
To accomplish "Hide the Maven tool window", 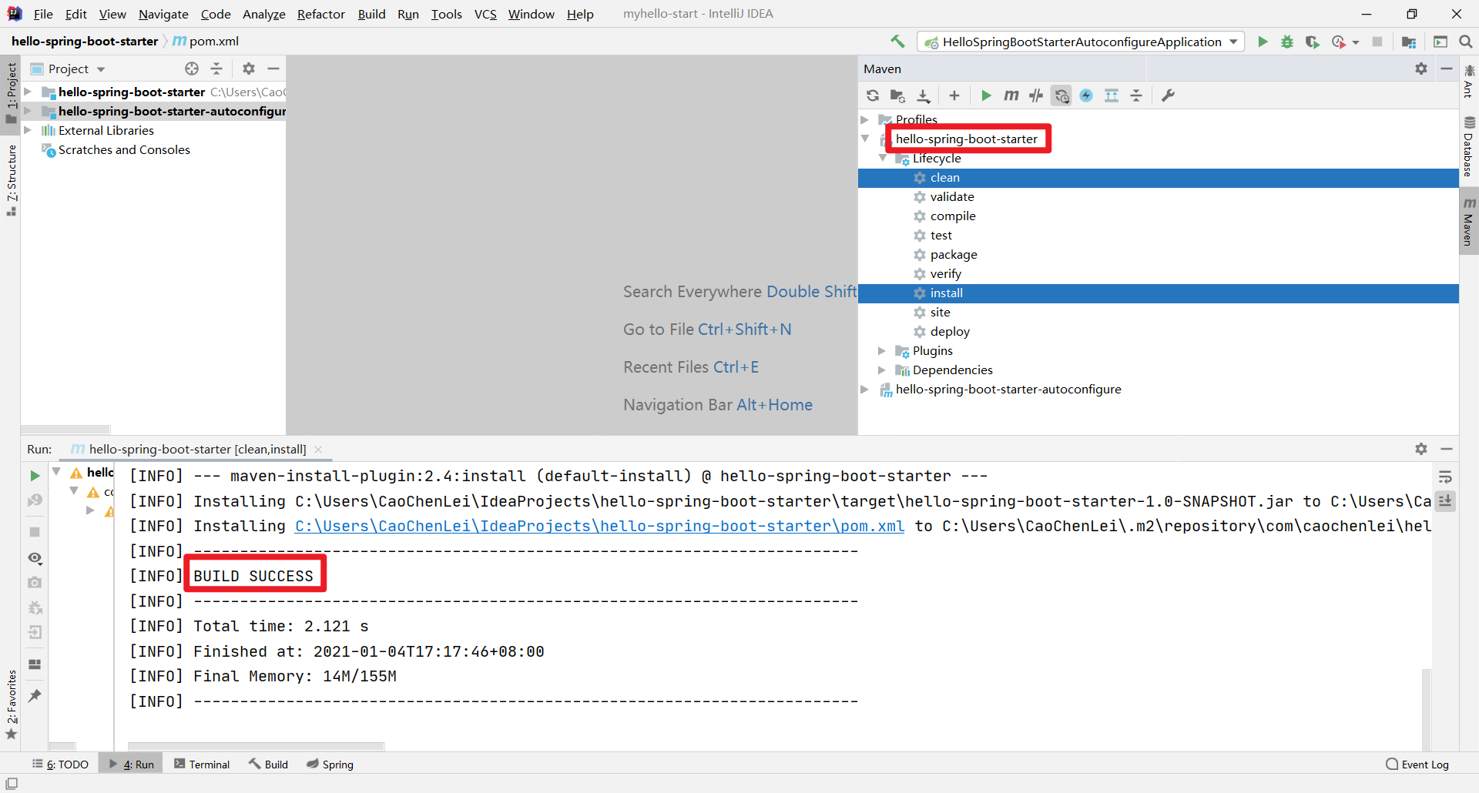I will pos(1447,69).
